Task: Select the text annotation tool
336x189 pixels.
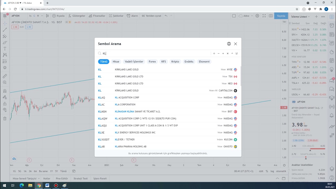Action: [5, 49]
